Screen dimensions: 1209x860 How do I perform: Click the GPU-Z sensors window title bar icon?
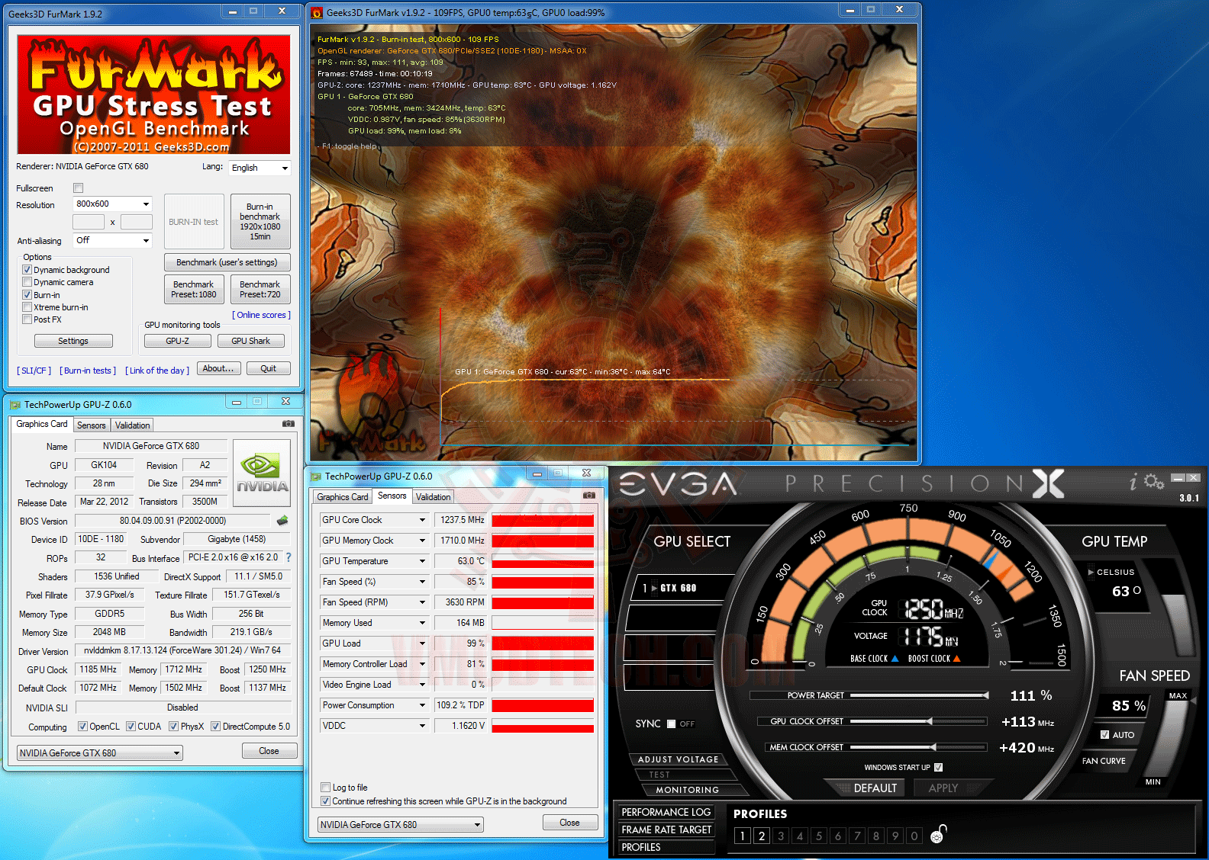316,477
